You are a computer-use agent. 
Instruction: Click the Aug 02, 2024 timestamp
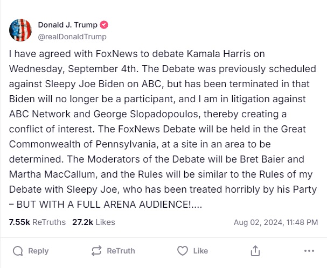click(x=276, y=222)
